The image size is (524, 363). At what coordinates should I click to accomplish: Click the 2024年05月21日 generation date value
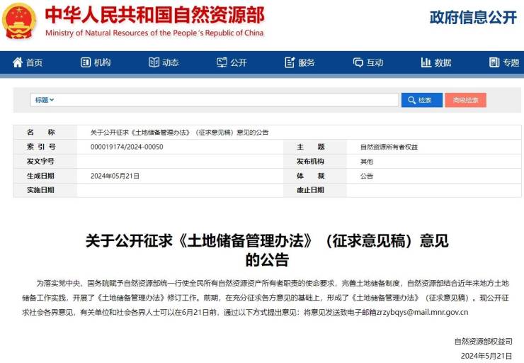pos(115,176)
